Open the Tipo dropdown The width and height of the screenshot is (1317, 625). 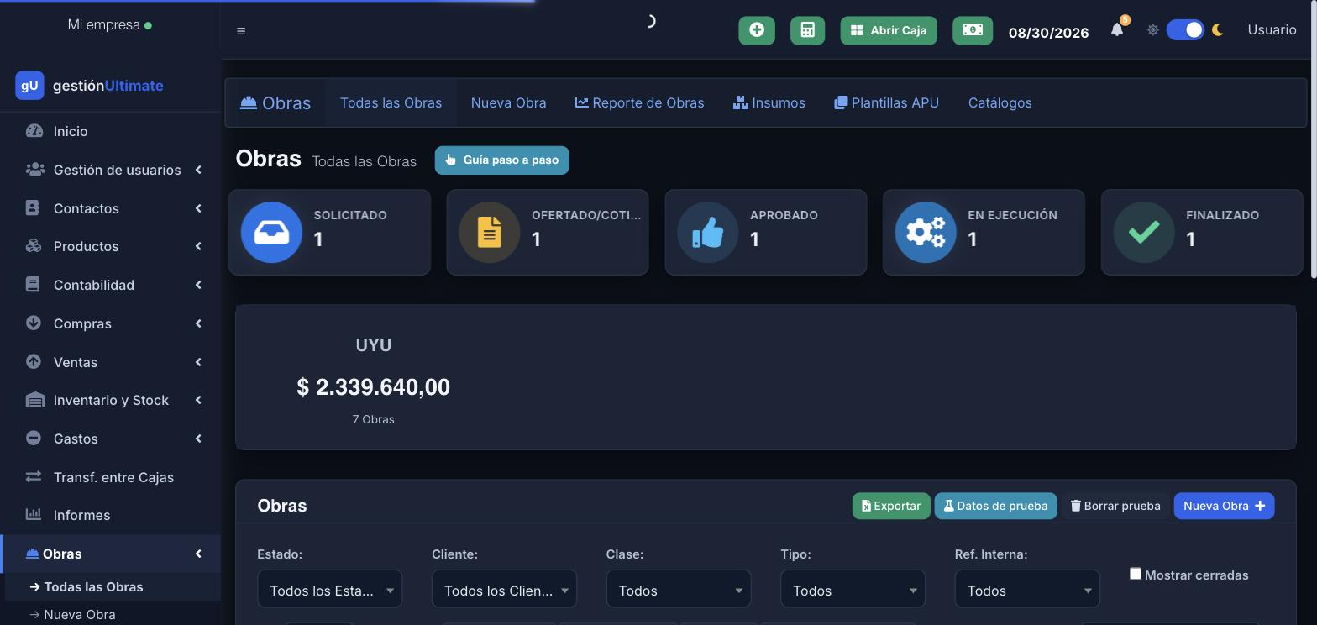tap(853, 589)
